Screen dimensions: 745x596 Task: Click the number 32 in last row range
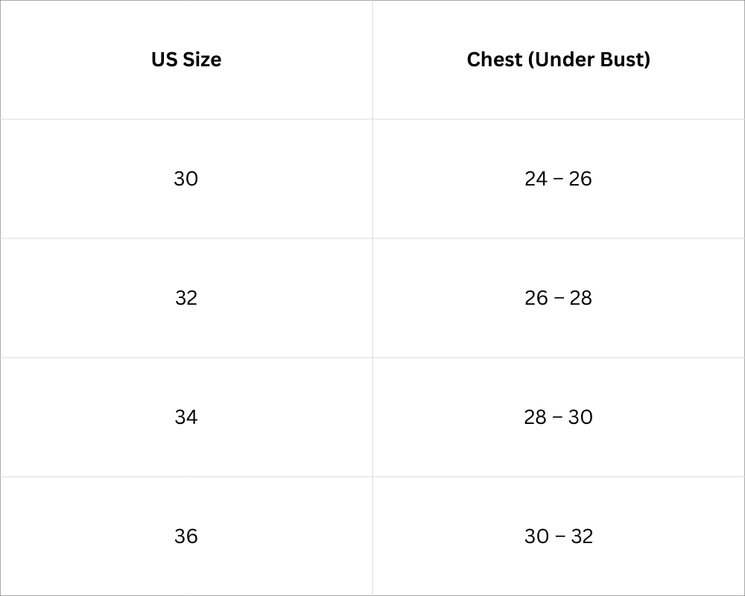coord(581,536)
